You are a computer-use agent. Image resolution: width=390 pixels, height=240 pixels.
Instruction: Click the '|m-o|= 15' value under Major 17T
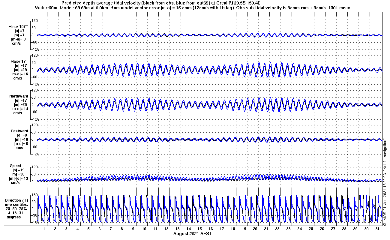(x=20, y=74)
